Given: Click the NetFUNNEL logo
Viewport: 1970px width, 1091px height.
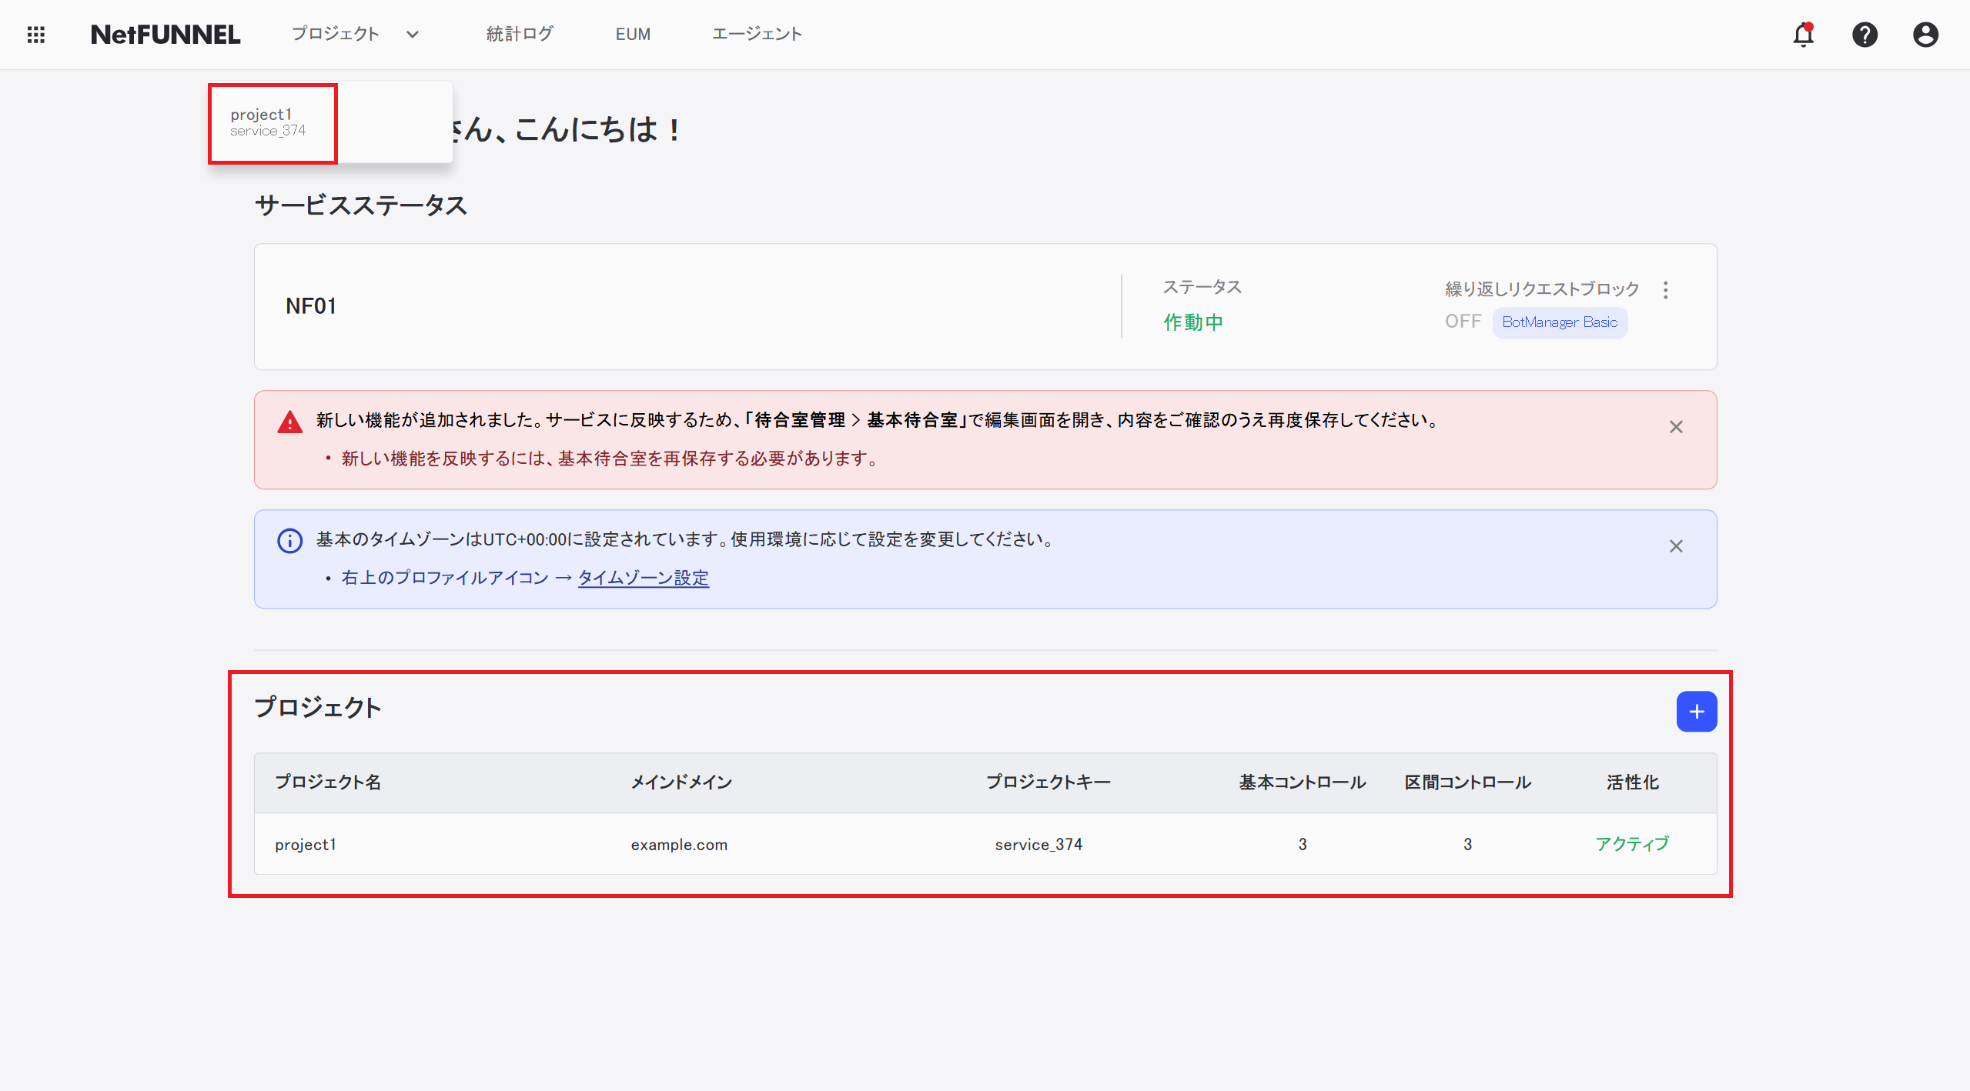Looking at the screenshot, I should (166, 35).
